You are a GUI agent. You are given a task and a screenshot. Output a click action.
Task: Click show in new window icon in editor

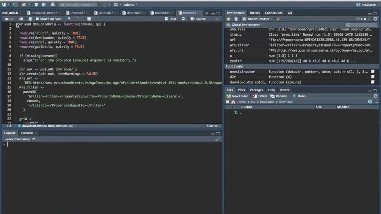(21, 19)
